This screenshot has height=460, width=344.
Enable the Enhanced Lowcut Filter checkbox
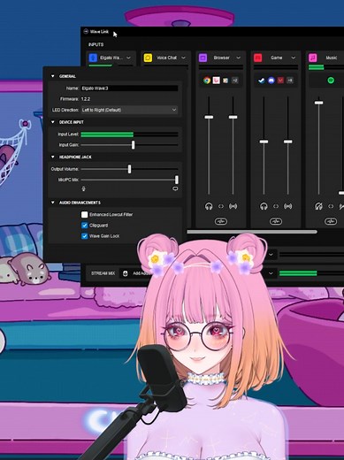[85, 214]
